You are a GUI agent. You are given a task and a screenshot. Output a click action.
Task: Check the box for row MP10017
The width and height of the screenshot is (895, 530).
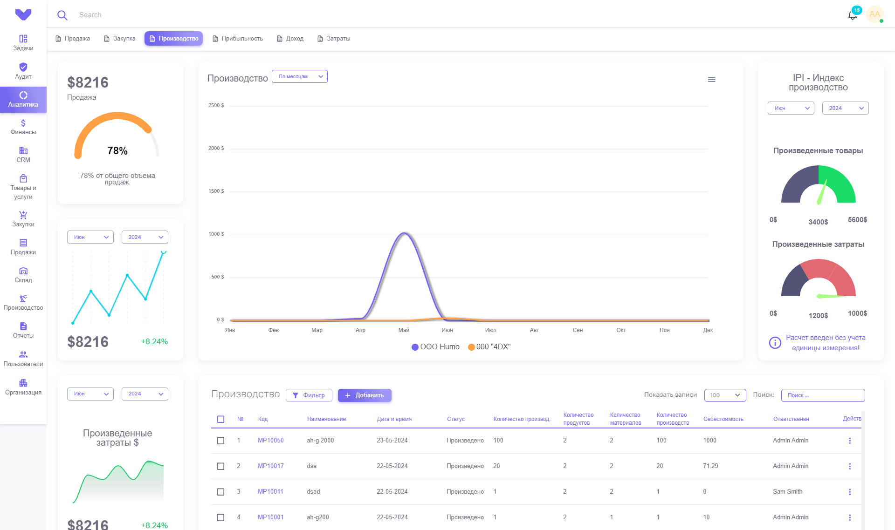pos(221,466)
